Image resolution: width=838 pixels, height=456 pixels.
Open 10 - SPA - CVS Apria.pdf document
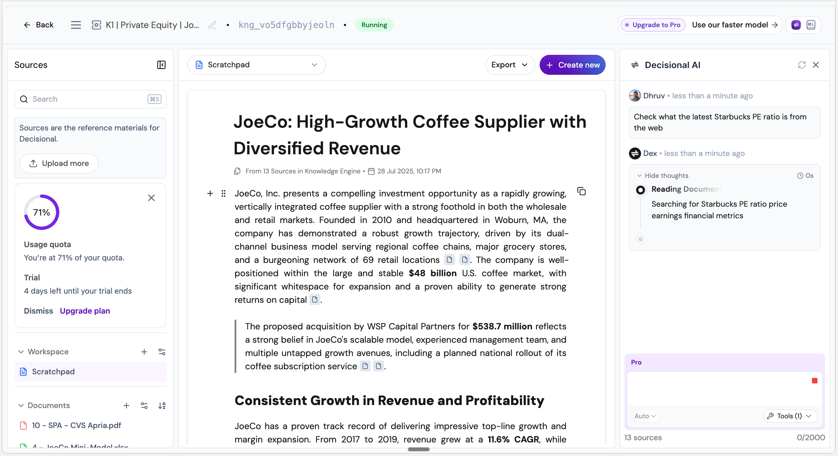coord(76,426)
